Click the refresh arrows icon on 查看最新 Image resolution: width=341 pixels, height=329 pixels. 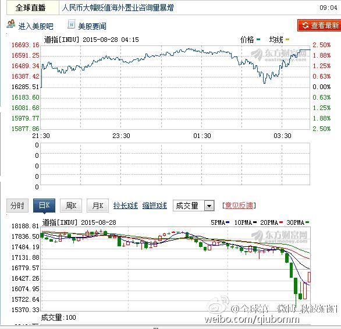click(306, 26)
